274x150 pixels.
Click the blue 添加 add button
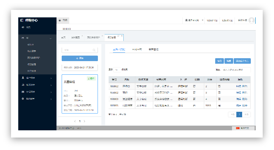click(x=80, y=58)
